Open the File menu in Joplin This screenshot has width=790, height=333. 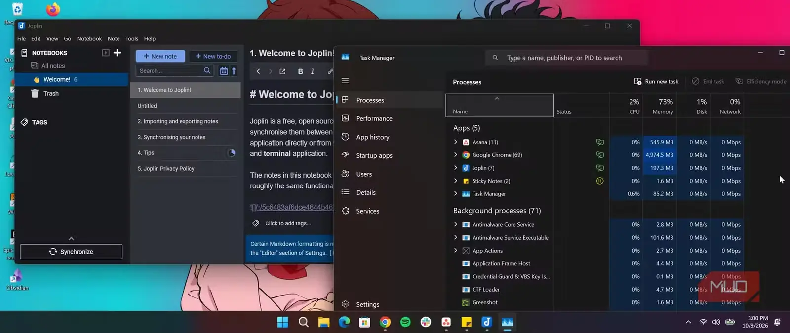(x=21, y=39)
